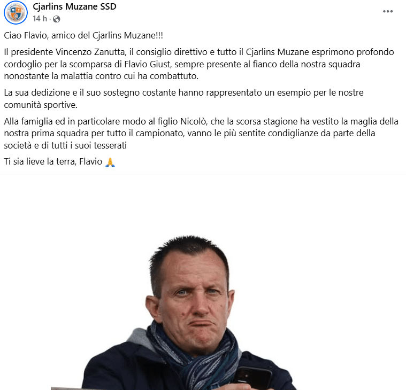Click the "14 h" post timestamp
This screenshot has height=390, width=406.
[40, 19]
